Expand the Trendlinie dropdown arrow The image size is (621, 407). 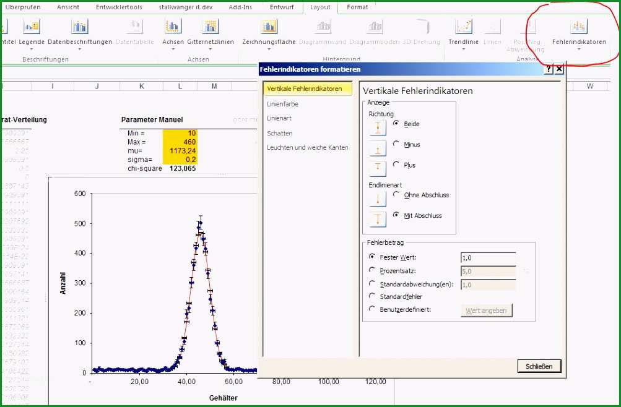pyautogui.click(x=463, y=49)
